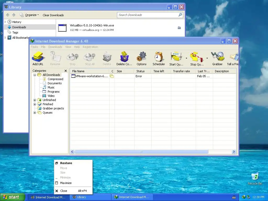268x201 pixels.
Task: Open the Downloads menu in IDM
Action: point(55,47)
